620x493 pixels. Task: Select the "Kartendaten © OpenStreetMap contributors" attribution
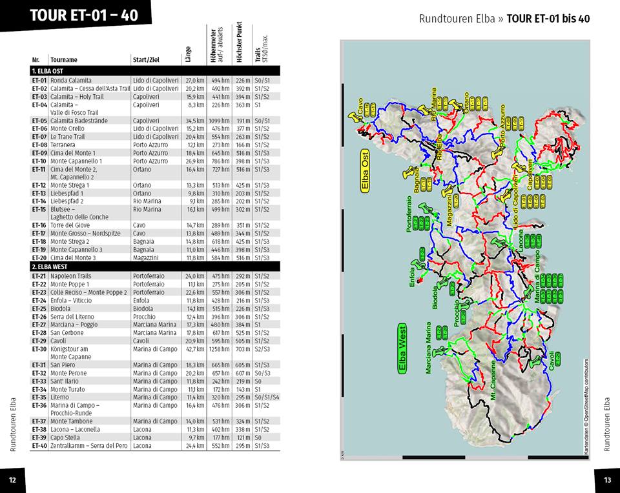[x=586, y=406]
